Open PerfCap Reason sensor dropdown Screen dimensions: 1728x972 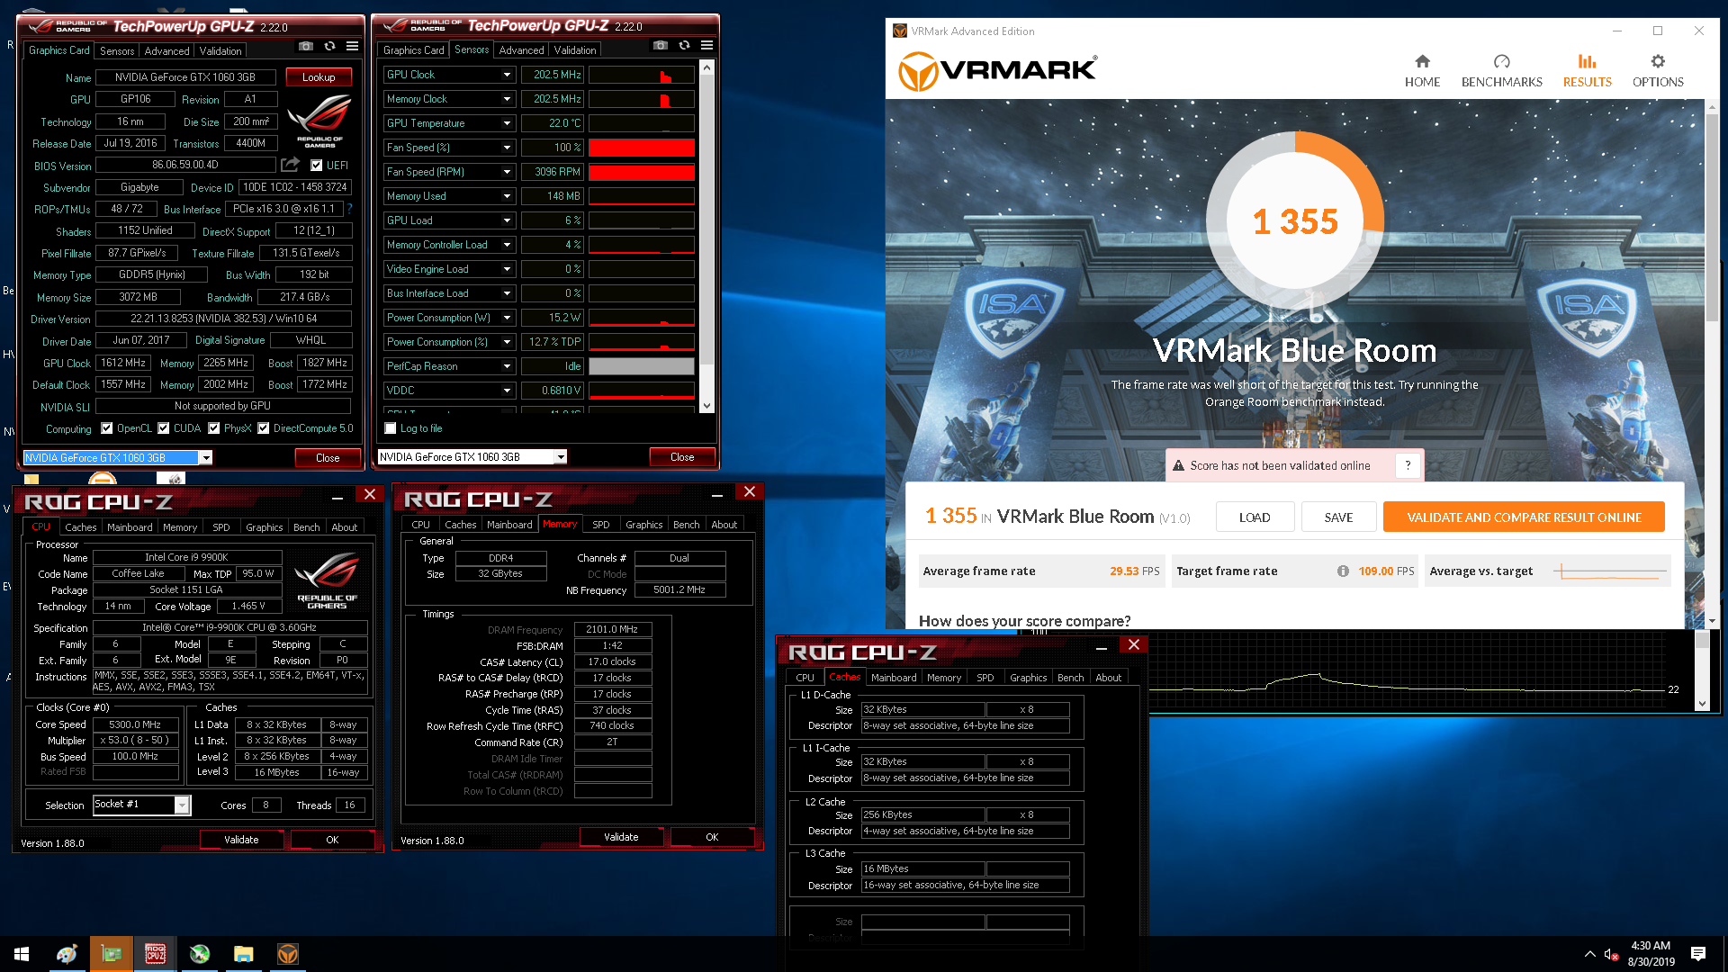pos(507,366)
